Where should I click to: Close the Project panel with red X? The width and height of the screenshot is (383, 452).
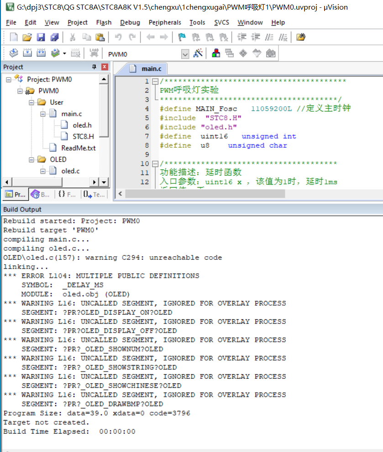tap(105, 67)
